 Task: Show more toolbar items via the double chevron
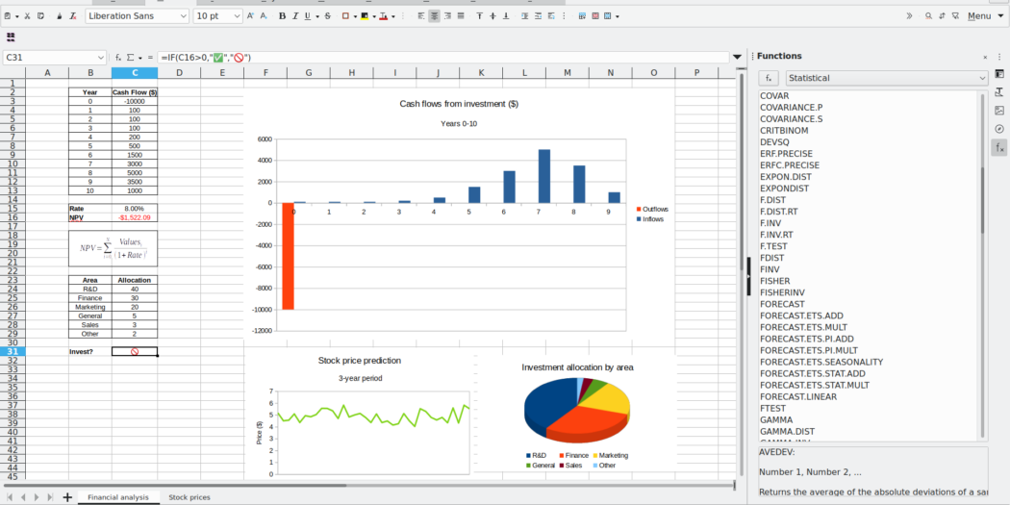click(910, 16)
